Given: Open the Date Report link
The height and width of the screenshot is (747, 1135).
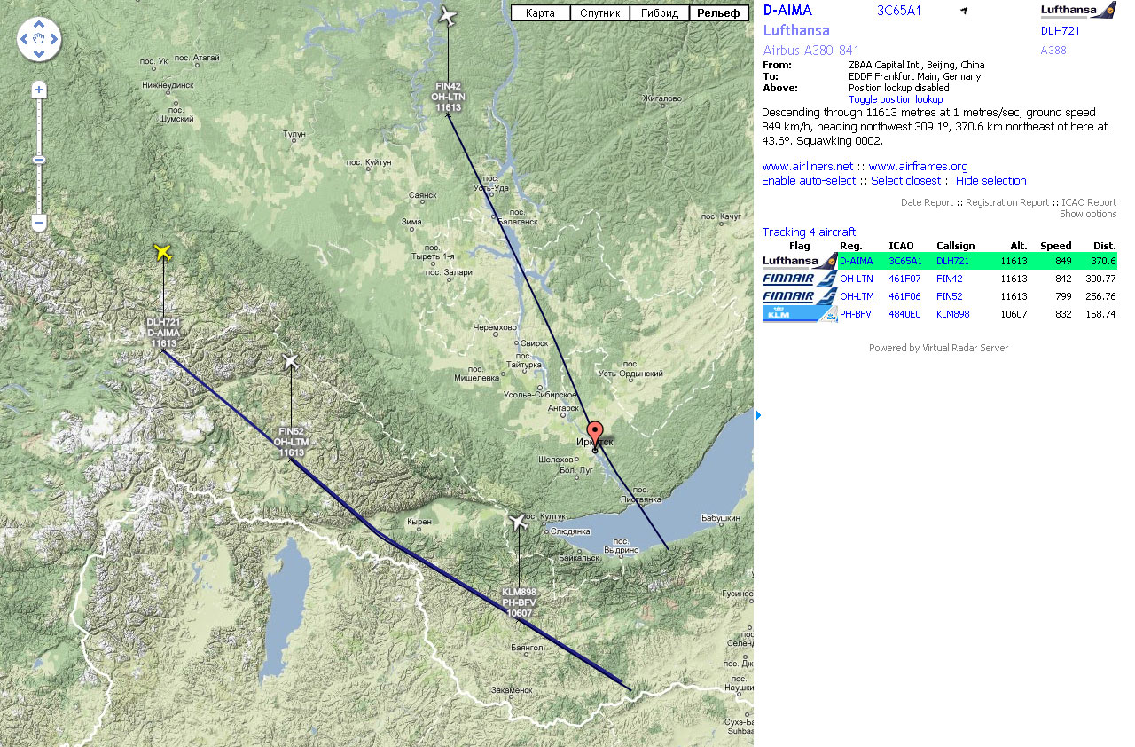Looking at the screenshot, I should click(927, 202).
